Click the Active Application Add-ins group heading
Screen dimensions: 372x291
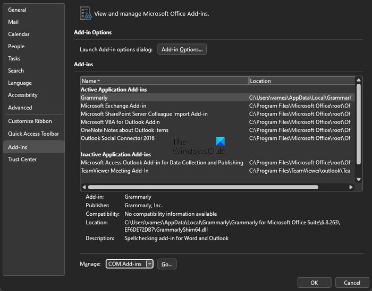114,90
